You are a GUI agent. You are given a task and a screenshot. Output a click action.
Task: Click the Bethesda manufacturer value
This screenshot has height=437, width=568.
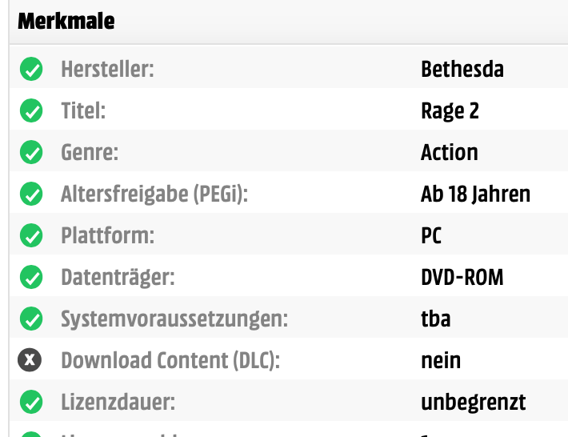pos(462,69)
